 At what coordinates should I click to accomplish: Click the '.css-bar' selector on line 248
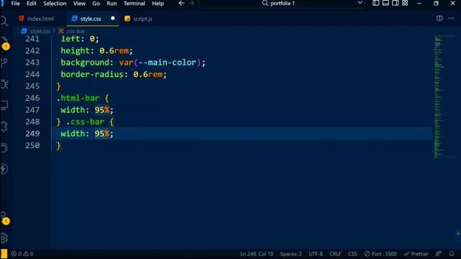[x=85, y=122]
